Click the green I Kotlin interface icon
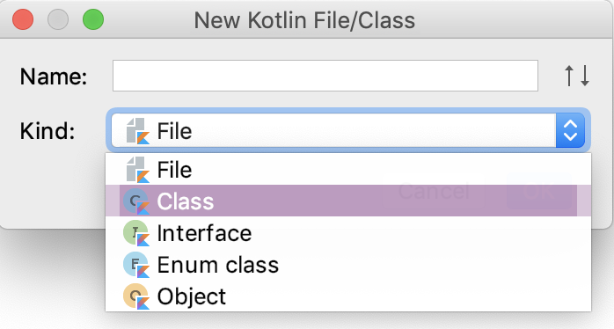Viewport: 614px width, 329px height. (x=136, y=233)
